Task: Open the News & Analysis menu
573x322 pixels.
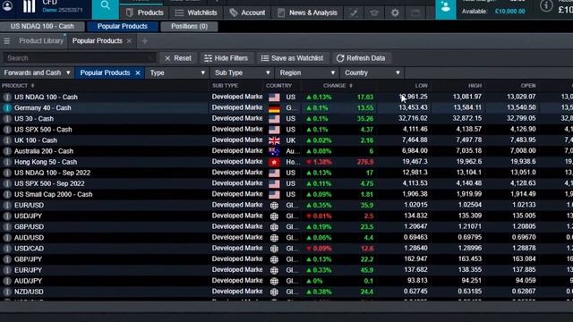Action: click(x=307, y=13)
